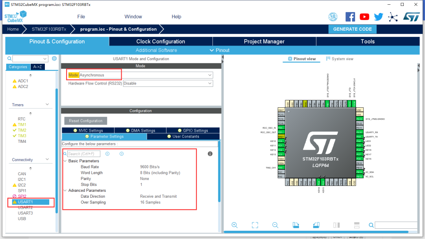Open the Facebook icon in header
This screenshot has width=425, height=239.
pos(350,17)
